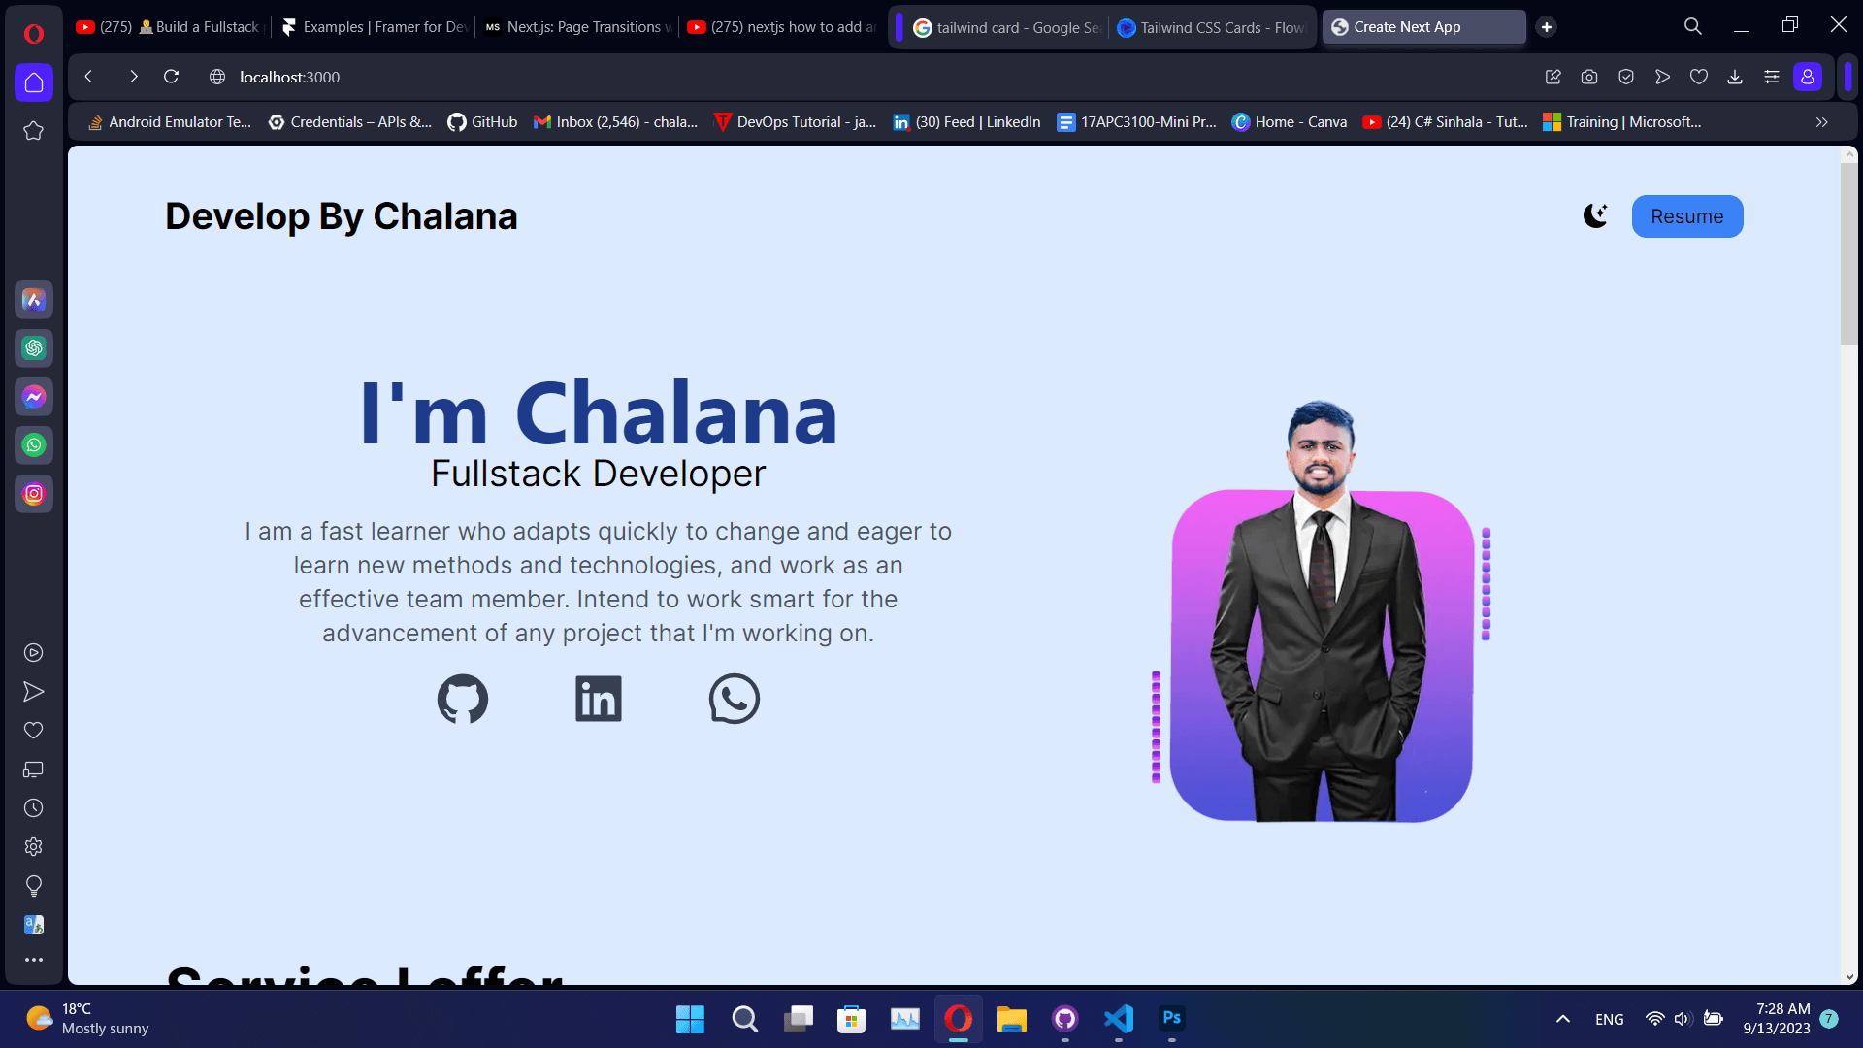The image size is (1863, 1048).
Task: Toggle dark mode with the moon icon
Action: tap(1595, 215)
